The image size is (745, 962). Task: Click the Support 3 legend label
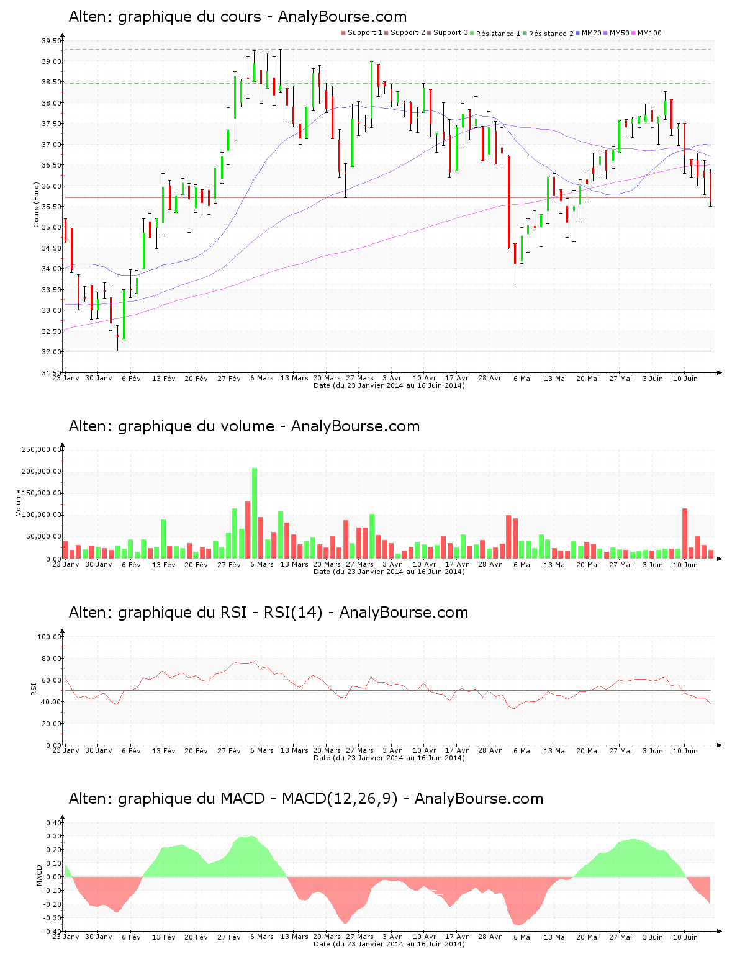(x=451, y=33)
